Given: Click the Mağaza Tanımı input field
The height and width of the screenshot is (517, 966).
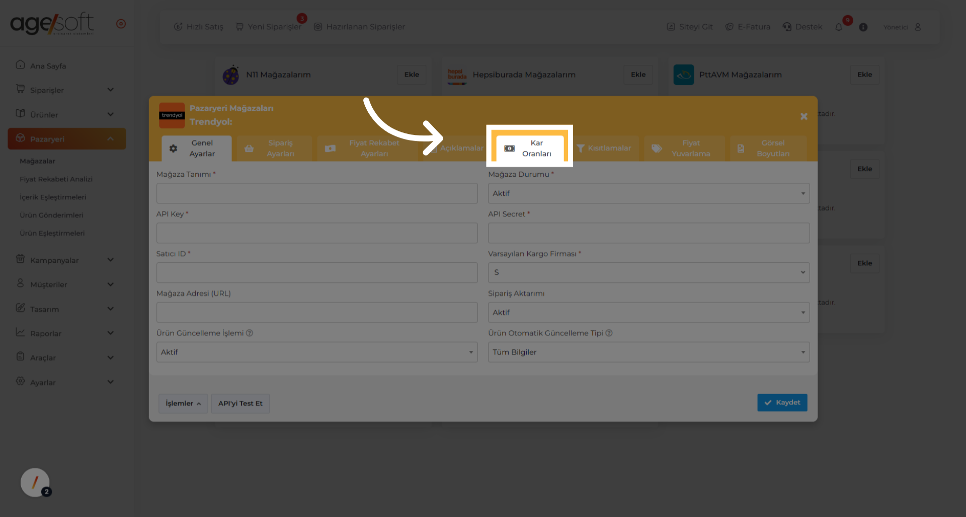Looking at the screenshot, I should point(317,193).
